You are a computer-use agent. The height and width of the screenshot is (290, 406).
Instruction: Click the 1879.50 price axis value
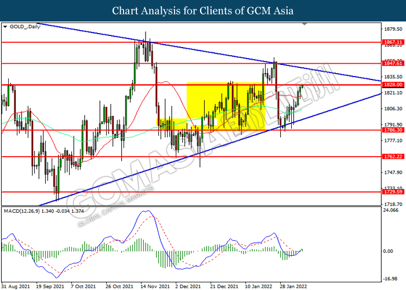click(393, 29)
